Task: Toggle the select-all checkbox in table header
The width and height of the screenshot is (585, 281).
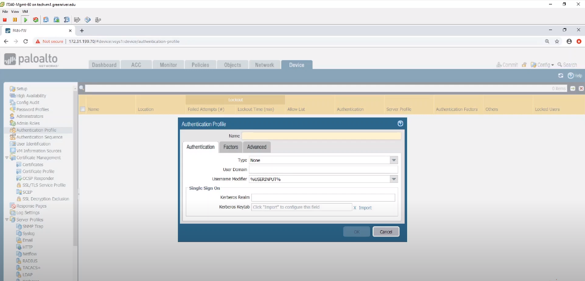Action: [83, 109]
